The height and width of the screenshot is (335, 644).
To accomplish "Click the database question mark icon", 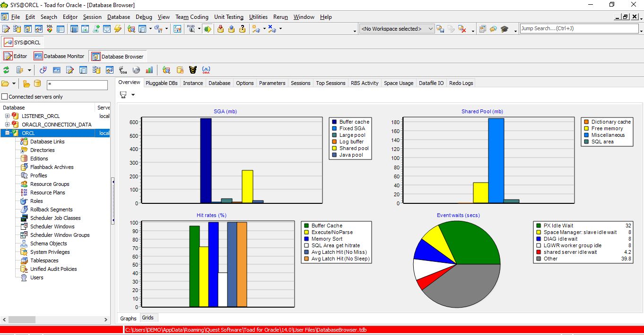I will coord(243,29).
